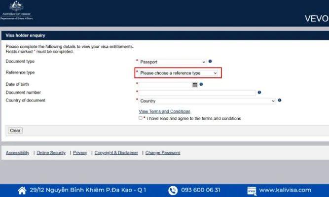Open the Reference type dropdown
The height and width of the screenshot is (197, 329).
[x=178, y=73]
